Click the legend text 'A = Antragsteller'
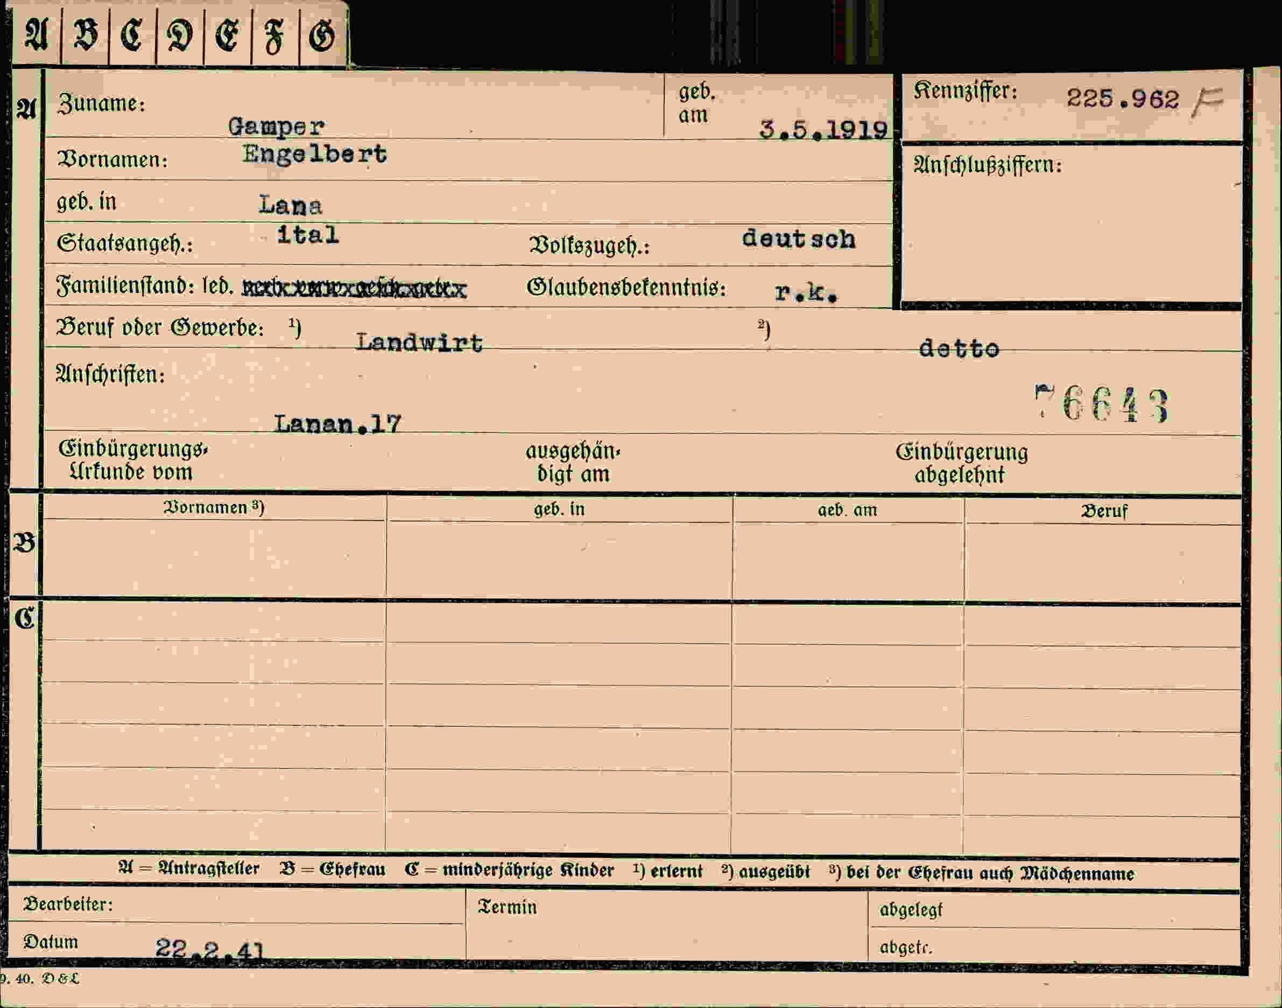This screenshot has height=1008, width=1282. (189, 869)
